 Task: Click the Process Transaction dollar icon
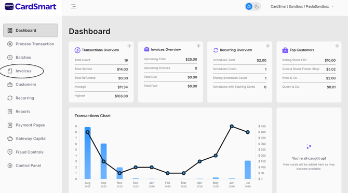click(x=10, y=44)
